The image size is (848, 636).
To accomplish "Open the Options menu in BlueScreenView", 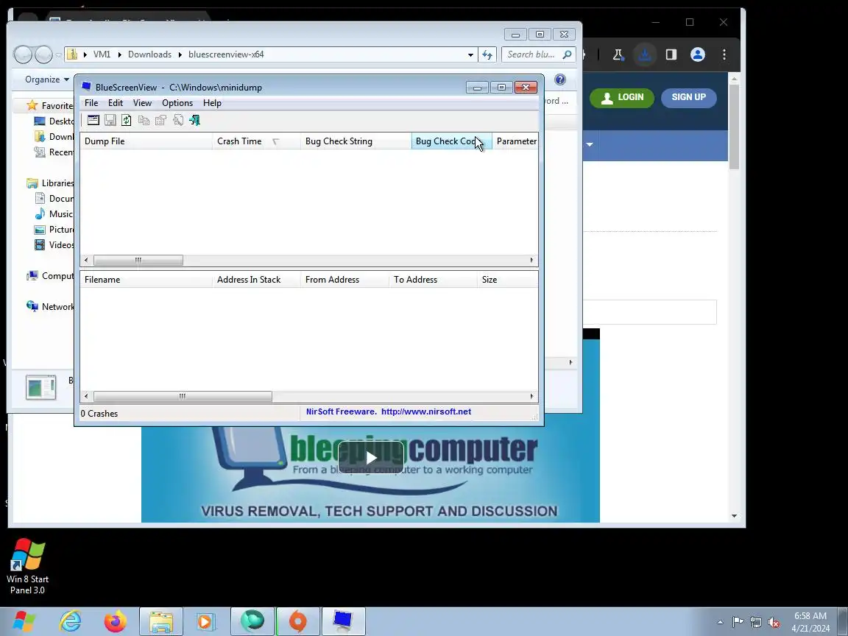I will coord(177,103).
